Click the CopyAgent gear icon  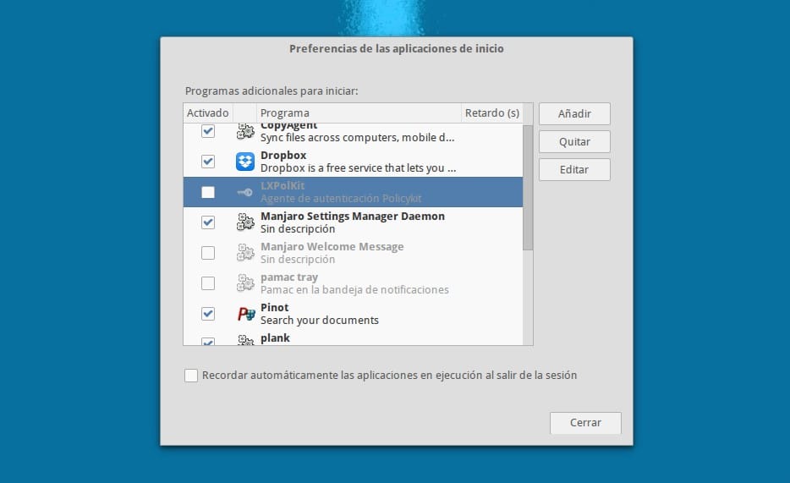[x=245, y=131]
